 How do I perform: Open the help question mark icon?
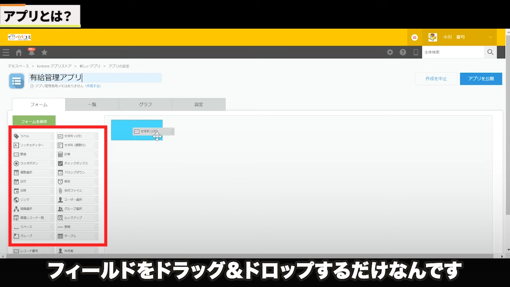coord(403,52)
